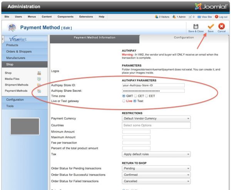Select GMT time zone
The width and height of the screenshot is (231, 190).
point(124,96)
